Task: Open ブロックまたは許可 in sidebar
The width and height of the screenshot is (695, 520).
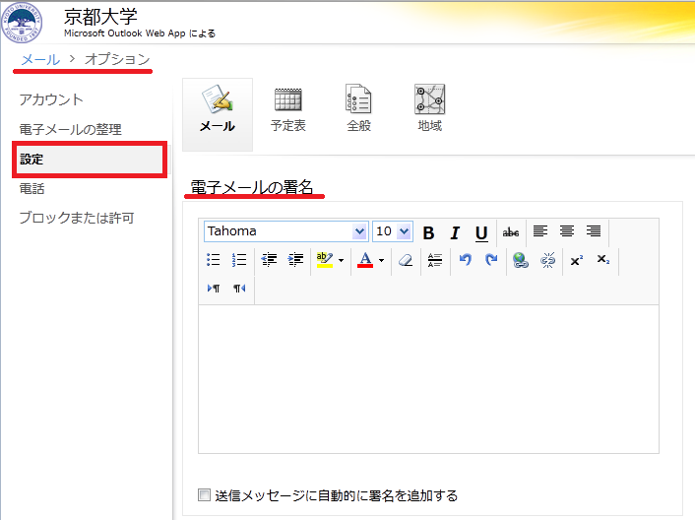Action: coord(76,218)
